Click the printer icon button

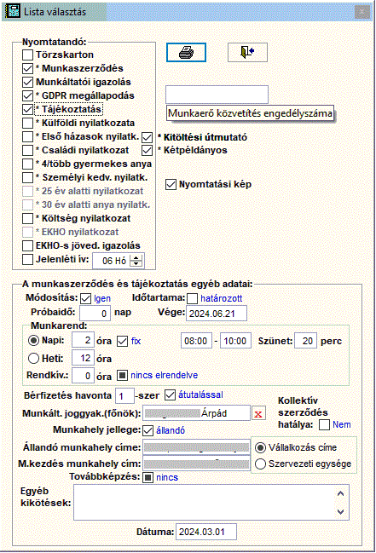click(186, 53)
